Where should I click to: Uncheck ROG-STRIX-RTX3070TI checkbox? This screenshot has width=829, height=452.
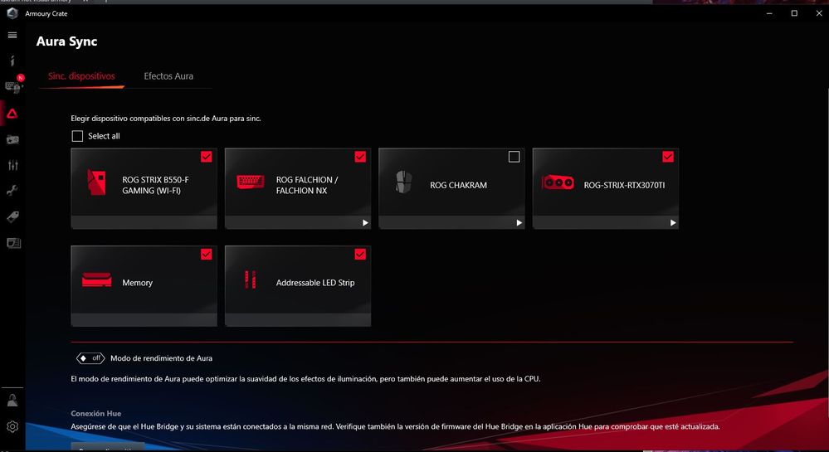click(668, 157)
